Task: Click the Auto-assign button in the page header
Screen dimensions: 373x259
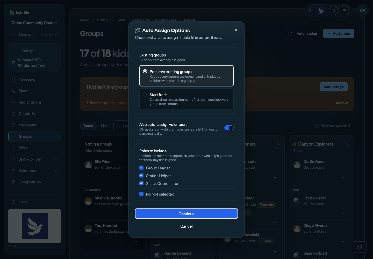Action: click(x=304, y=33)
